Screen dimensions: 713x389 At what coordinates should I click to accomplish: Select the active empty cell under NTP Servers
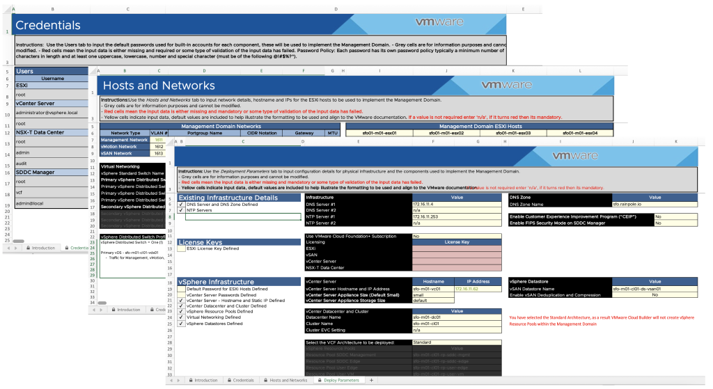pyautogui.click(x=243, y=216)
